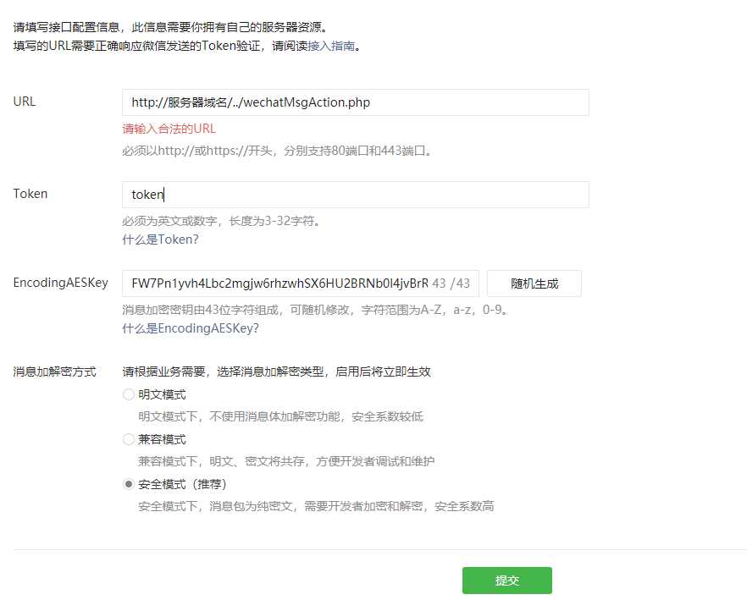747x600 pixels.
Task: Click the URL field label
Action: (x=25, y=102)
